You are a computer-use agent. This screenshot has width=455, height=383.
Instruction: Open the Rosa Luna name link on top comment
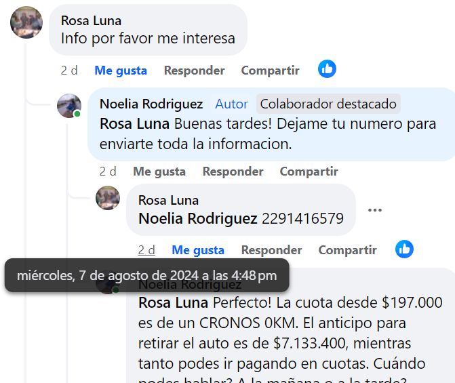point(91,21)
